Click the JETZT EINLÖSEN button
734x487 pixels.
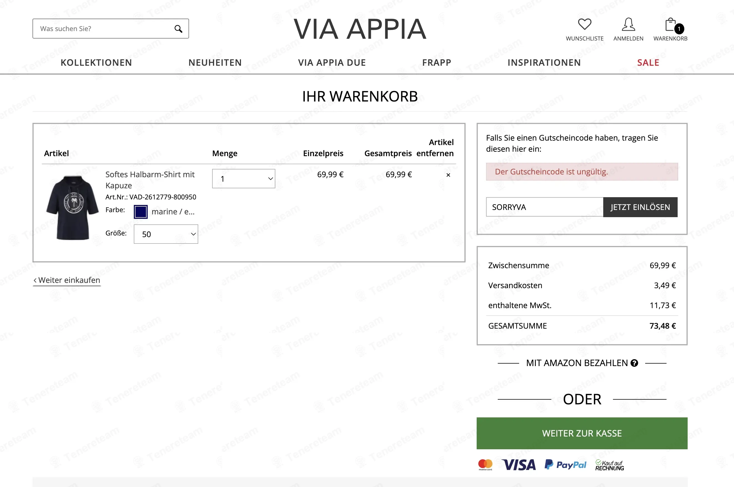coord(640,207)
